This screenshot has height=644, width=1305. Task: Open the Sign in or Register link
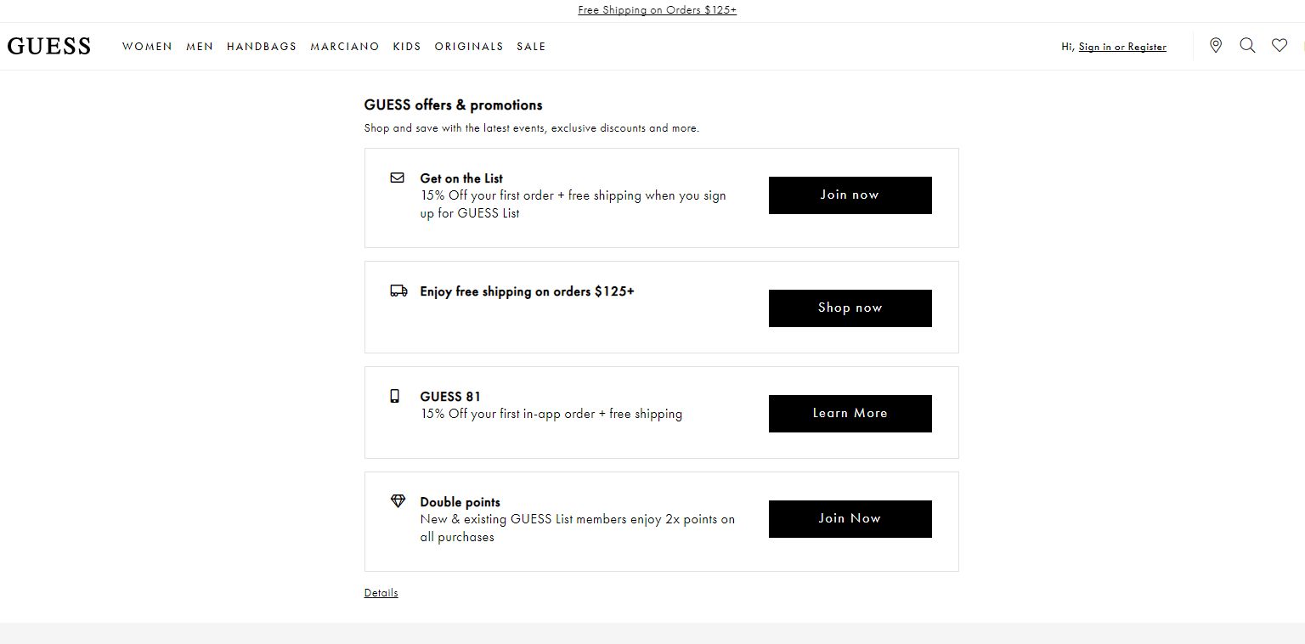point(1122,47)
